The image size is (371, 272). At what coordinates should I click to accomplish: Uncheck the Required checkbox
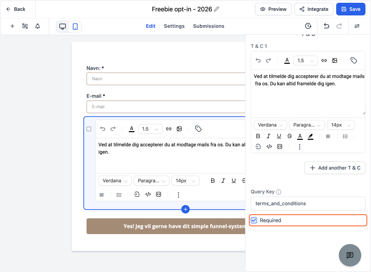(x=254, y=220)
